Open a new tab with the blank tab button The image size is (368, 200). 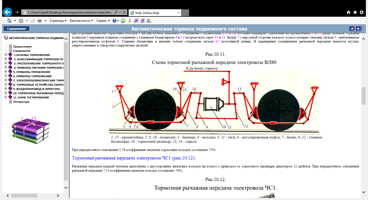pyautogui.click(x=185, y=13)
